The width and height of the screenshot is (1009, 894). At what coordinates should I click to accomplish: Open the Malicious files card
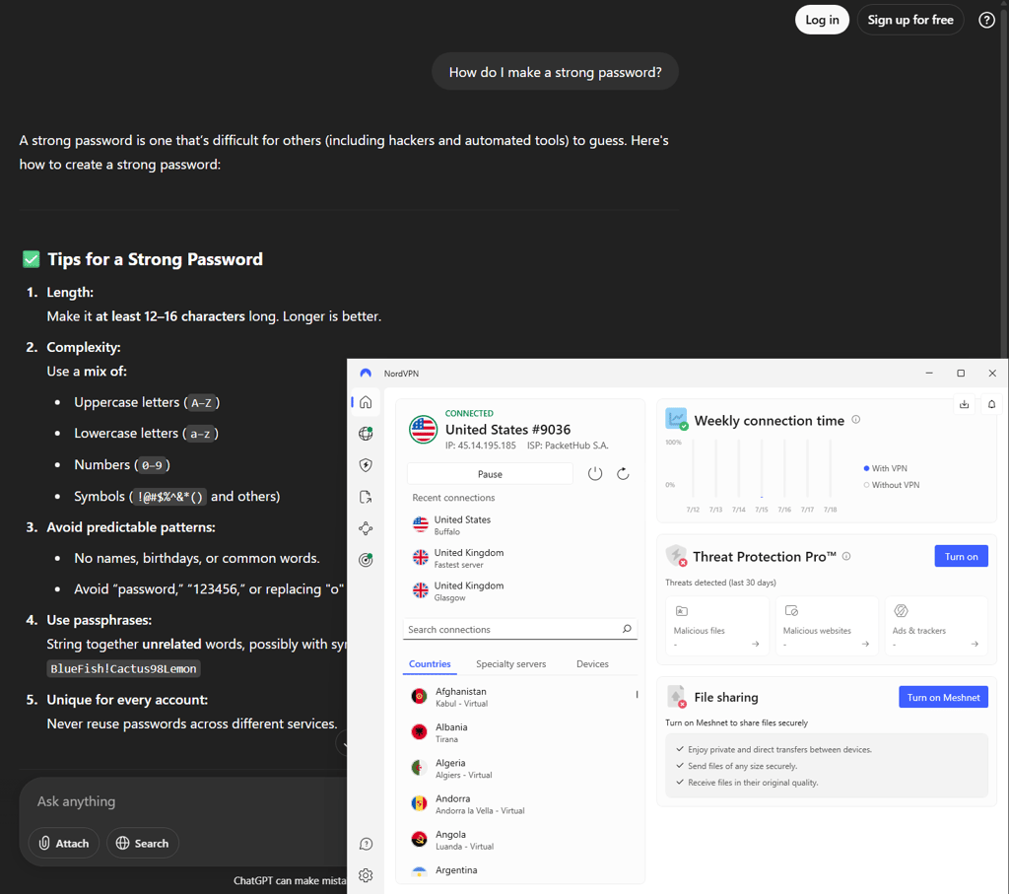717,625
